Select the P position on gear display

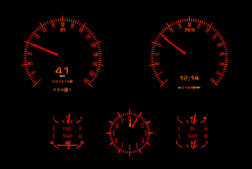point(54,90)
